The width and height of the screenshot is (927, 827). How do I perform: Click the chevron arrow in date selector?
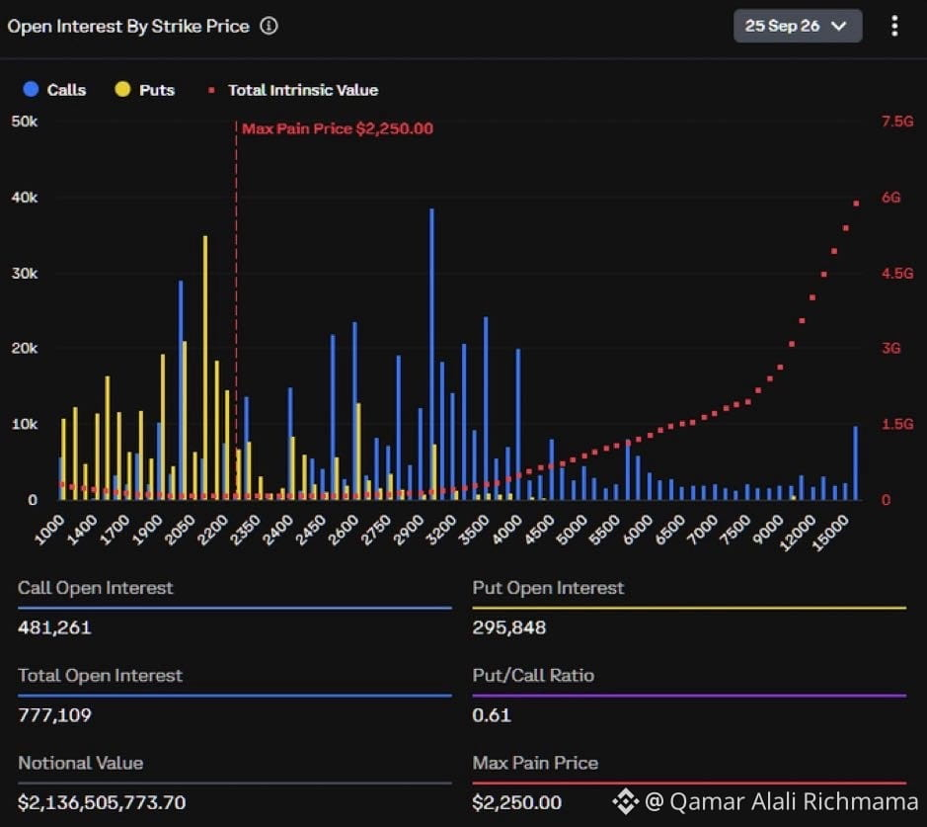click(838, 26)
